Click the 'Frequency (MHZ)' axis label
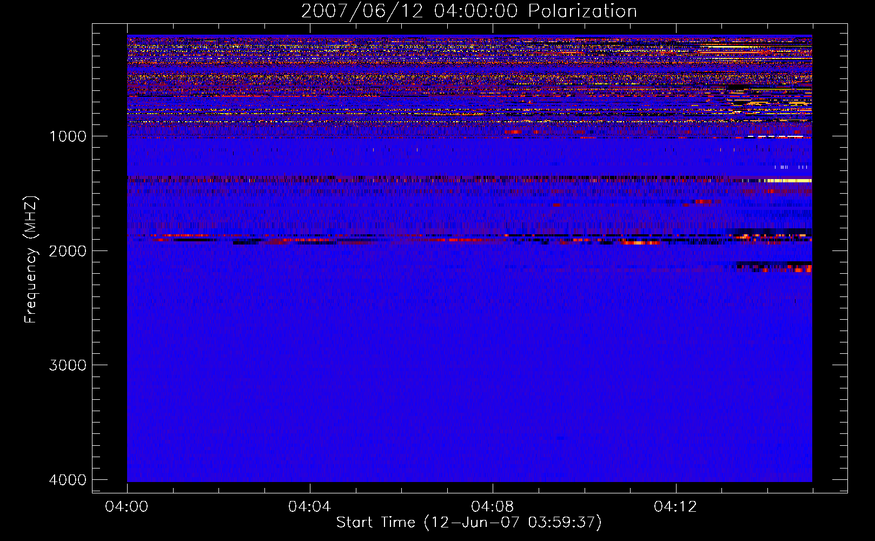Viewport: 875px width, 541px height. pyautogui.click(x=31, y=260)
